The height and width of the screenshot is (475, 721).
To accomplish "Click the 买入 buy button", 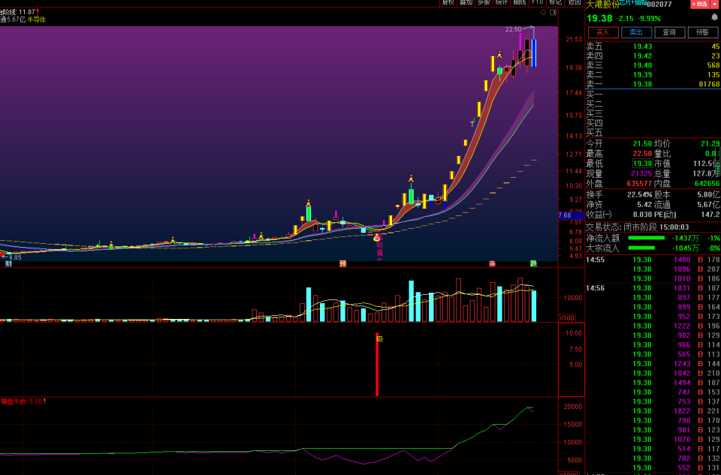I will 603,32.
